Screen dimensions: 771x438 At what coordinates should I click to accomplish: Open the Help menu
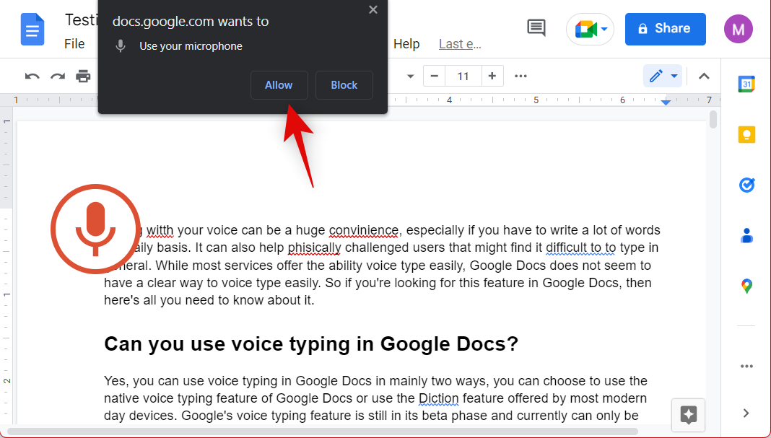pyautogui.click(x=406, y=44)
